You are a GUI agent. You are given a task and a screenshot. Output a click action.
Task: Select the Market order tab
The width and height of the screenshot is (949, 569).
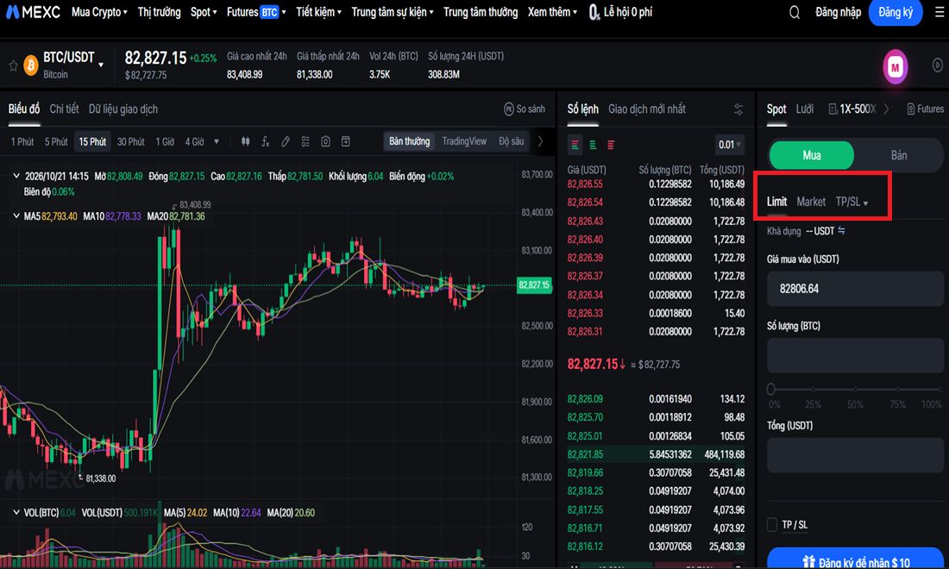(x=811, y=202)
